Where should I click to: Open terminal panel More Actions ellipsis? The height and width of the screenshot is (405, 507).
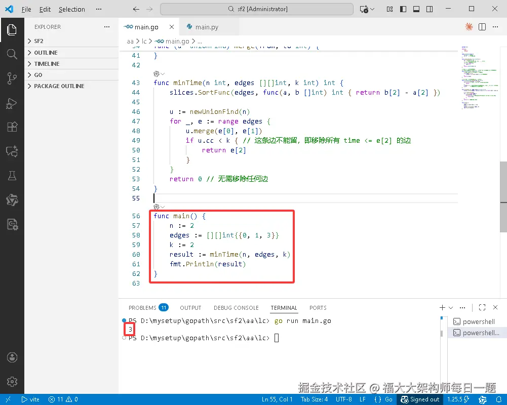click(x=462, y=307)
